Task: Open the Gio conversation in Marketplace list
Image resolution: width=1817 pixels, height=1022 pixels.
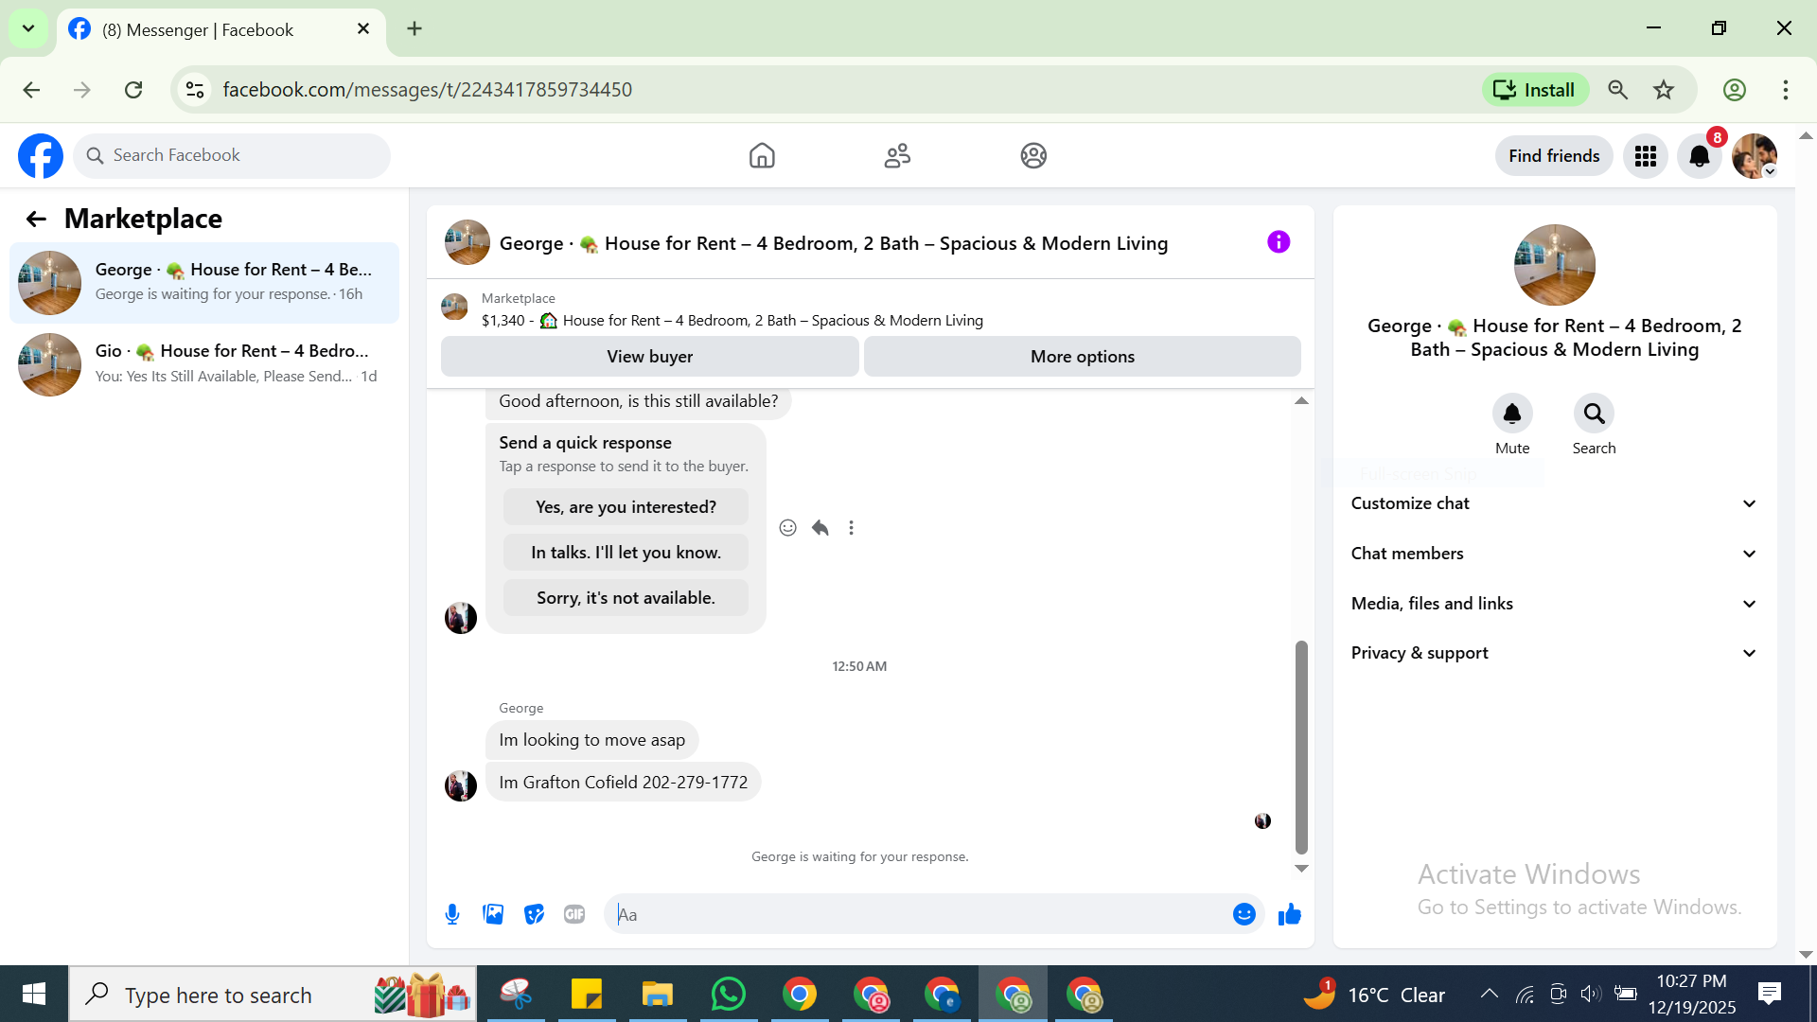Action: (204, 363)
